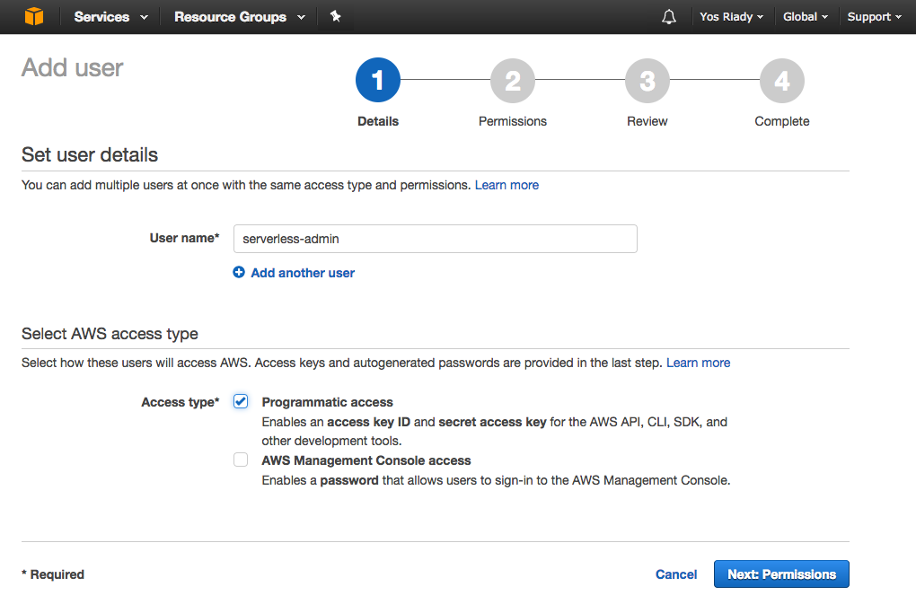This screenshot has width=916, height=613.
Task: Click the AWS cube logo icon
Action: pos(34,17)
